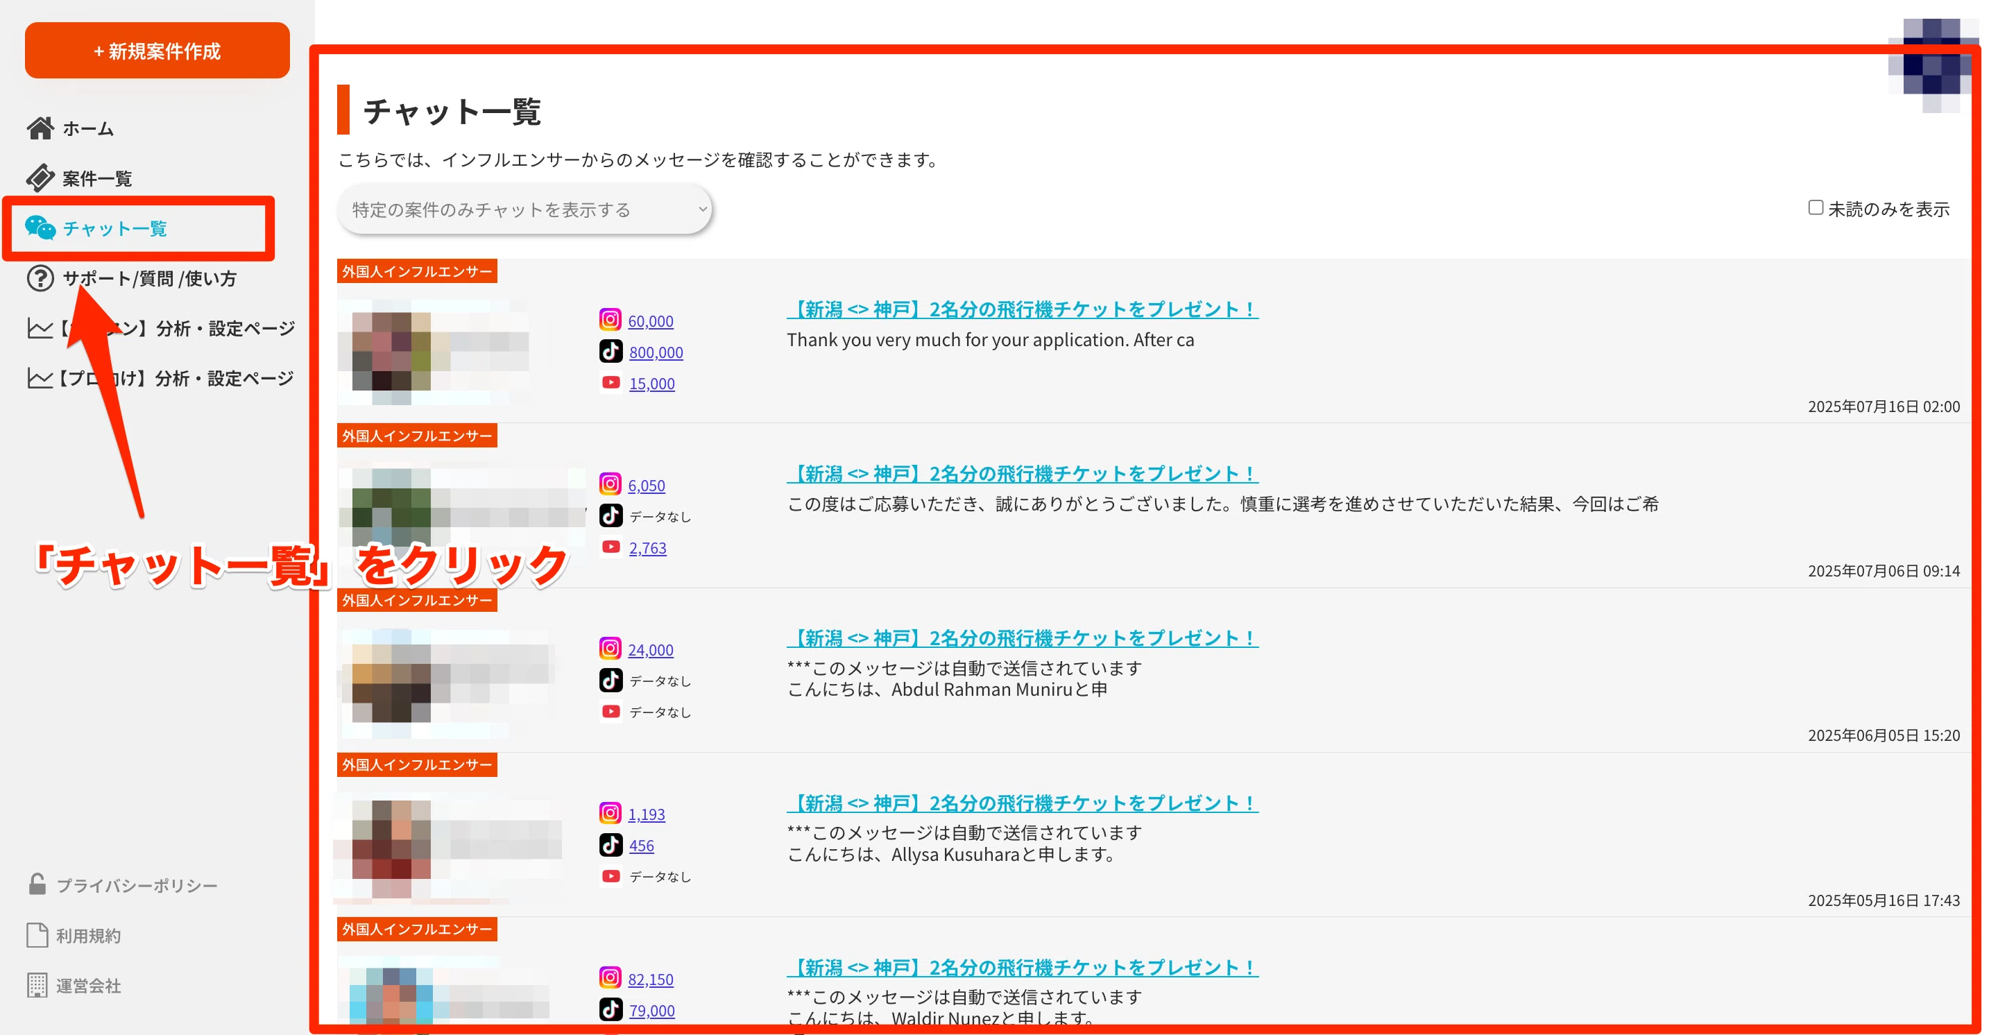Viewport: 1998px width, 1035px height.
Task: Go to サポート/質問/使い方 menu item
Action: (149, 278)
